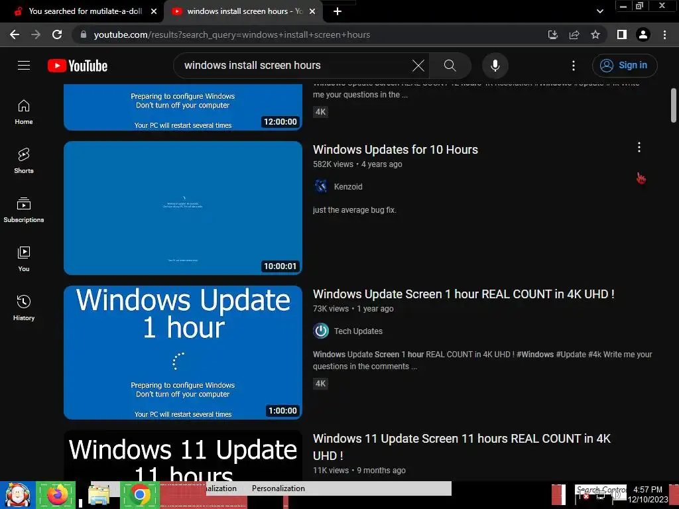The width and height of the screenshot is (679, 509).
Task: Click '11K views • 9 months ago' text
Action: click(359, 471)
